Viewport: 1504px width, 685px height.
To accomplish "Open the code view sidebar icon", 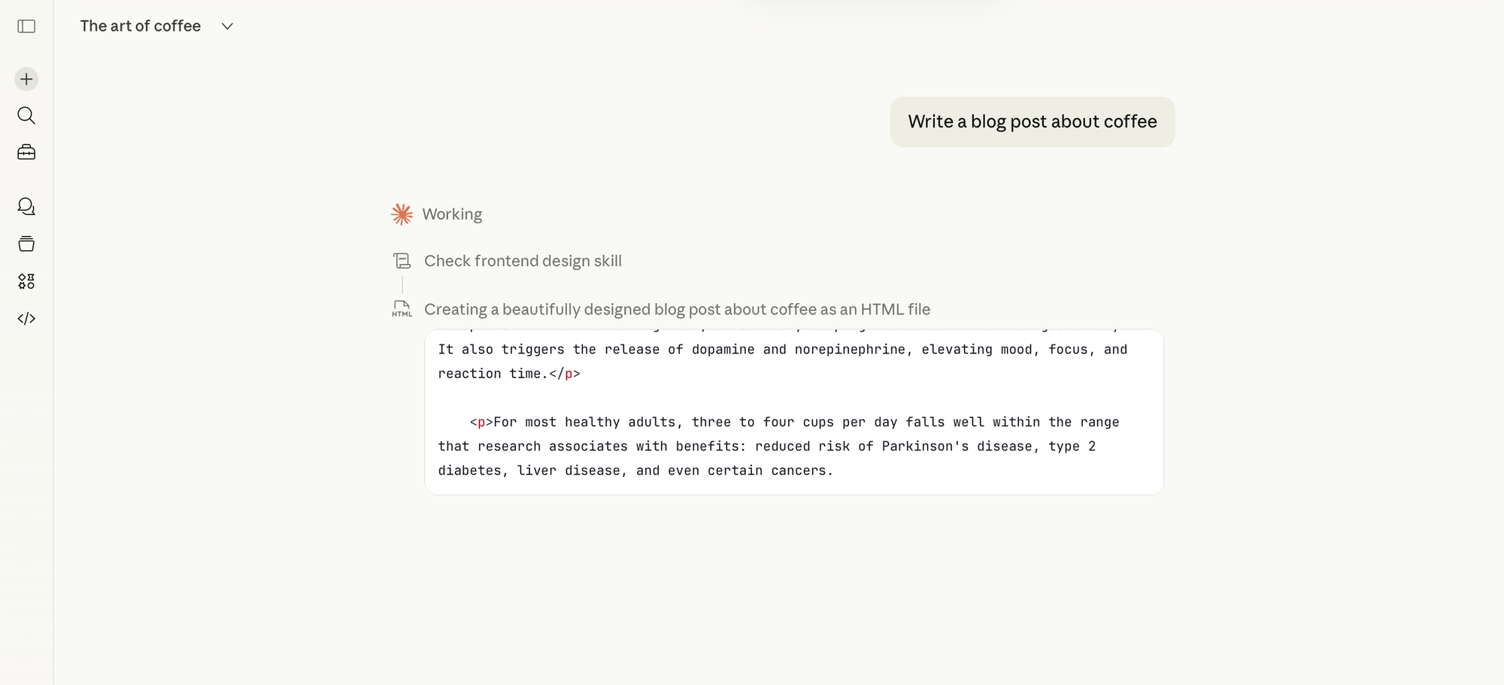I will tap(26, 317).
